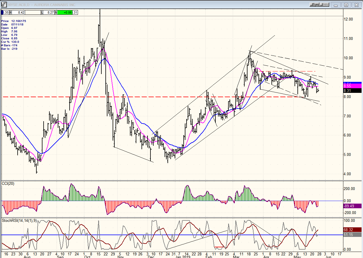This screenshot has height=258, width=363.
Task: Toggle the Sym link checkbox
Action: pyautogui.click(x=314, y=5)
